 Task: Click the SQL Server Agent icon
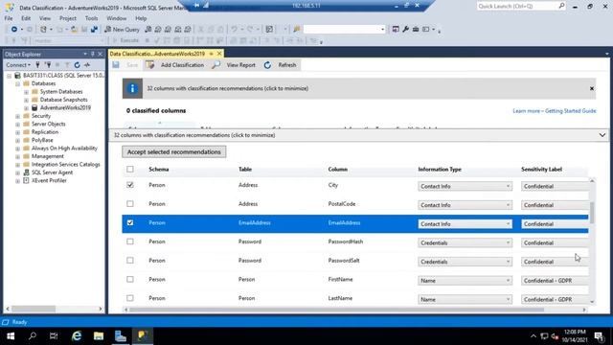[x=26, y=172]
